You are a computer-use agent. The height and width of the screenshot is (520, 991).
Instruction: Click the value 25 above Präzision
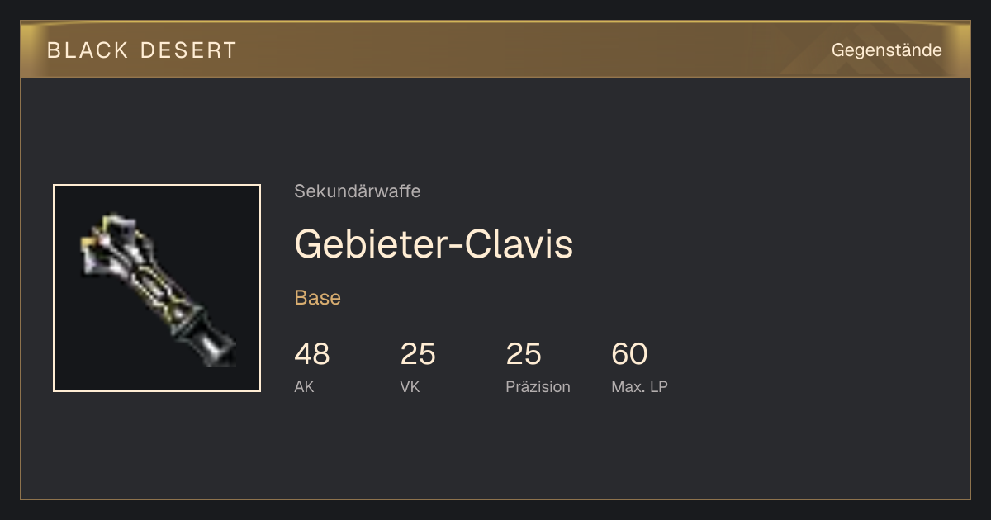(524, 354)
